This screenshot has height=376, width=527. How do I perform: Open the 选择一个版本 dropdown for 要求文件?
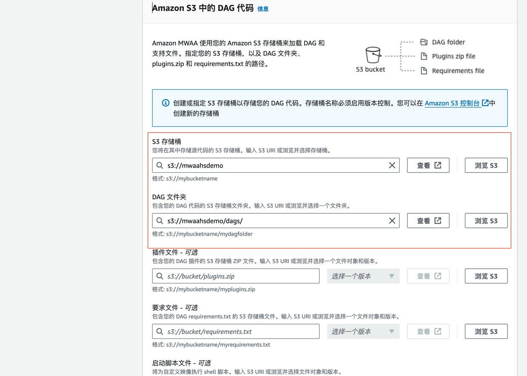pyautogui.click(x=363, y=331)
